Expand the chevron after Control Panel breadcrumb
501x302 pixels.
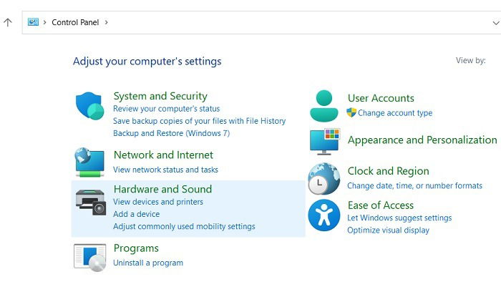107,22
